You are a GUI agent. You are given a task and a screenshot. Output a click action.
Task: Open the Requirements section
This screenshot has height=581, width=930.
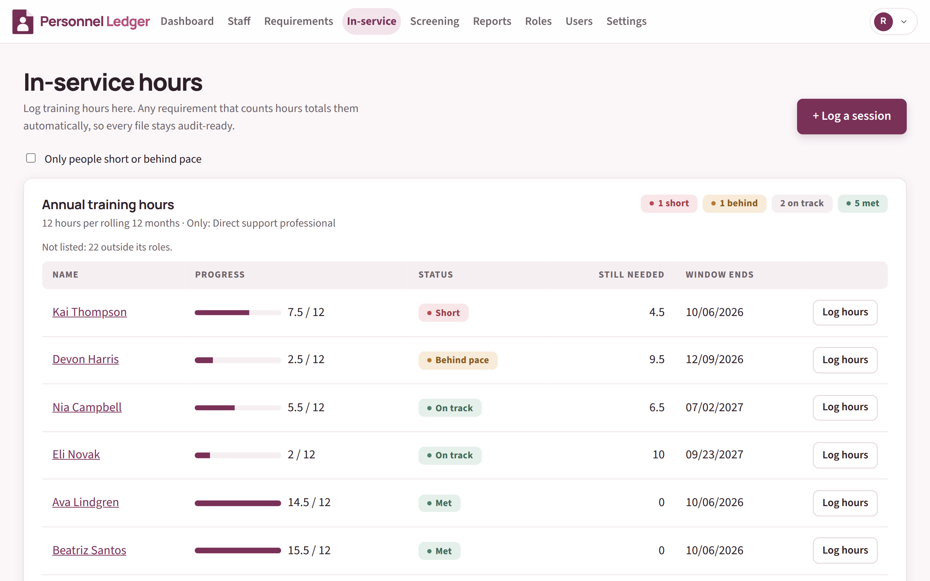299,21
